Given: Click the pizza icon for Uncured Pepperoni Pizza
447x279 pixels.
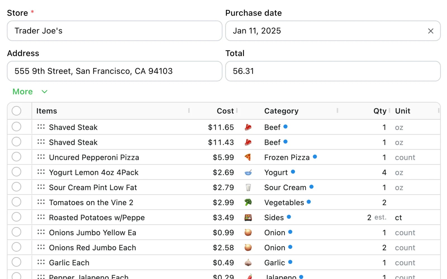Looking at the screenshot, I should pyautogui.click(x=248, y=157).
